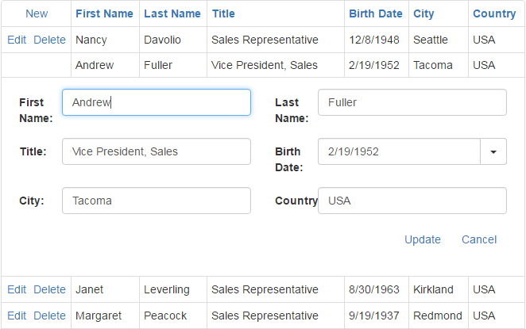This screenshot has width=526, height=329.
Task: Cancel the edit form
Action: 479,239
